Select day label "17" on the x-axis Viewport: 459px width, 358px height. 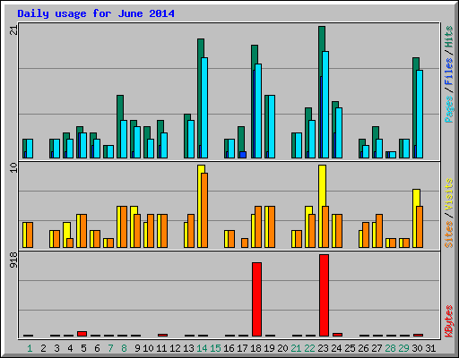click(x=242, y=348)
